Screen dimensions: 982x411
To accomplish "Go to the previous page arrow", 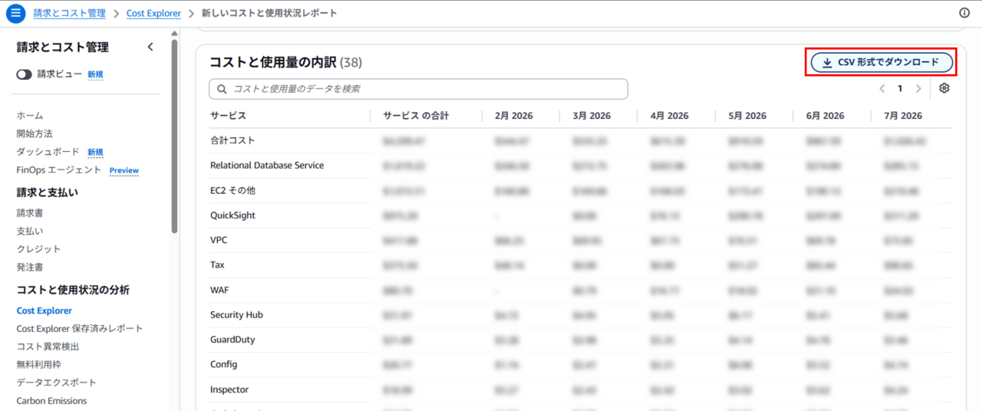I will 882,88.
